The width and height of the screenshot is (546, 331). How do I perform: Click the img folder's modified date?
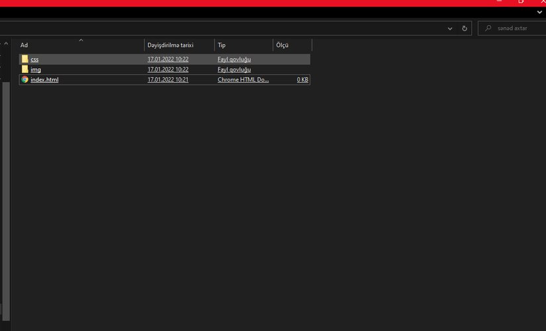pos(168,69)
